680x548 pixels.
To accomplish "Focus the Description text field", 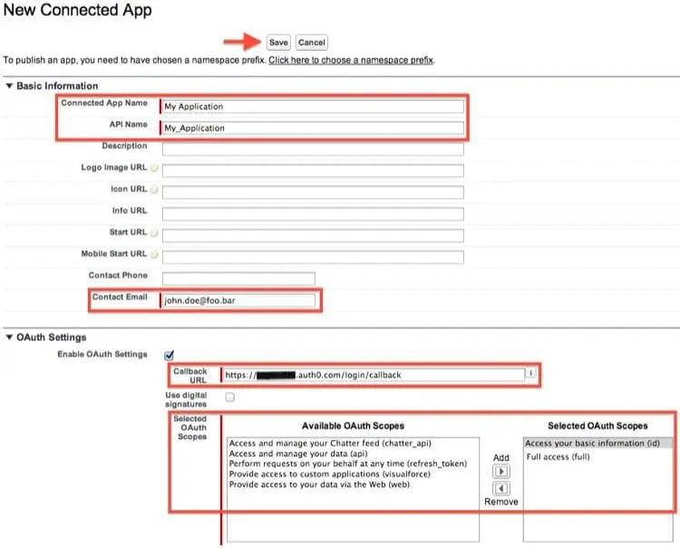I will click(x=313, y=149).
